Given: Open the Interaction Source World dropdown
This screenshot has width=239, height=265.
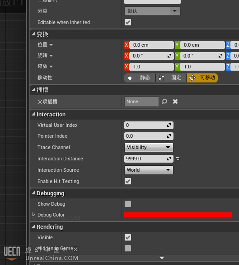Looking at the screenshot, I should (149, 170).
